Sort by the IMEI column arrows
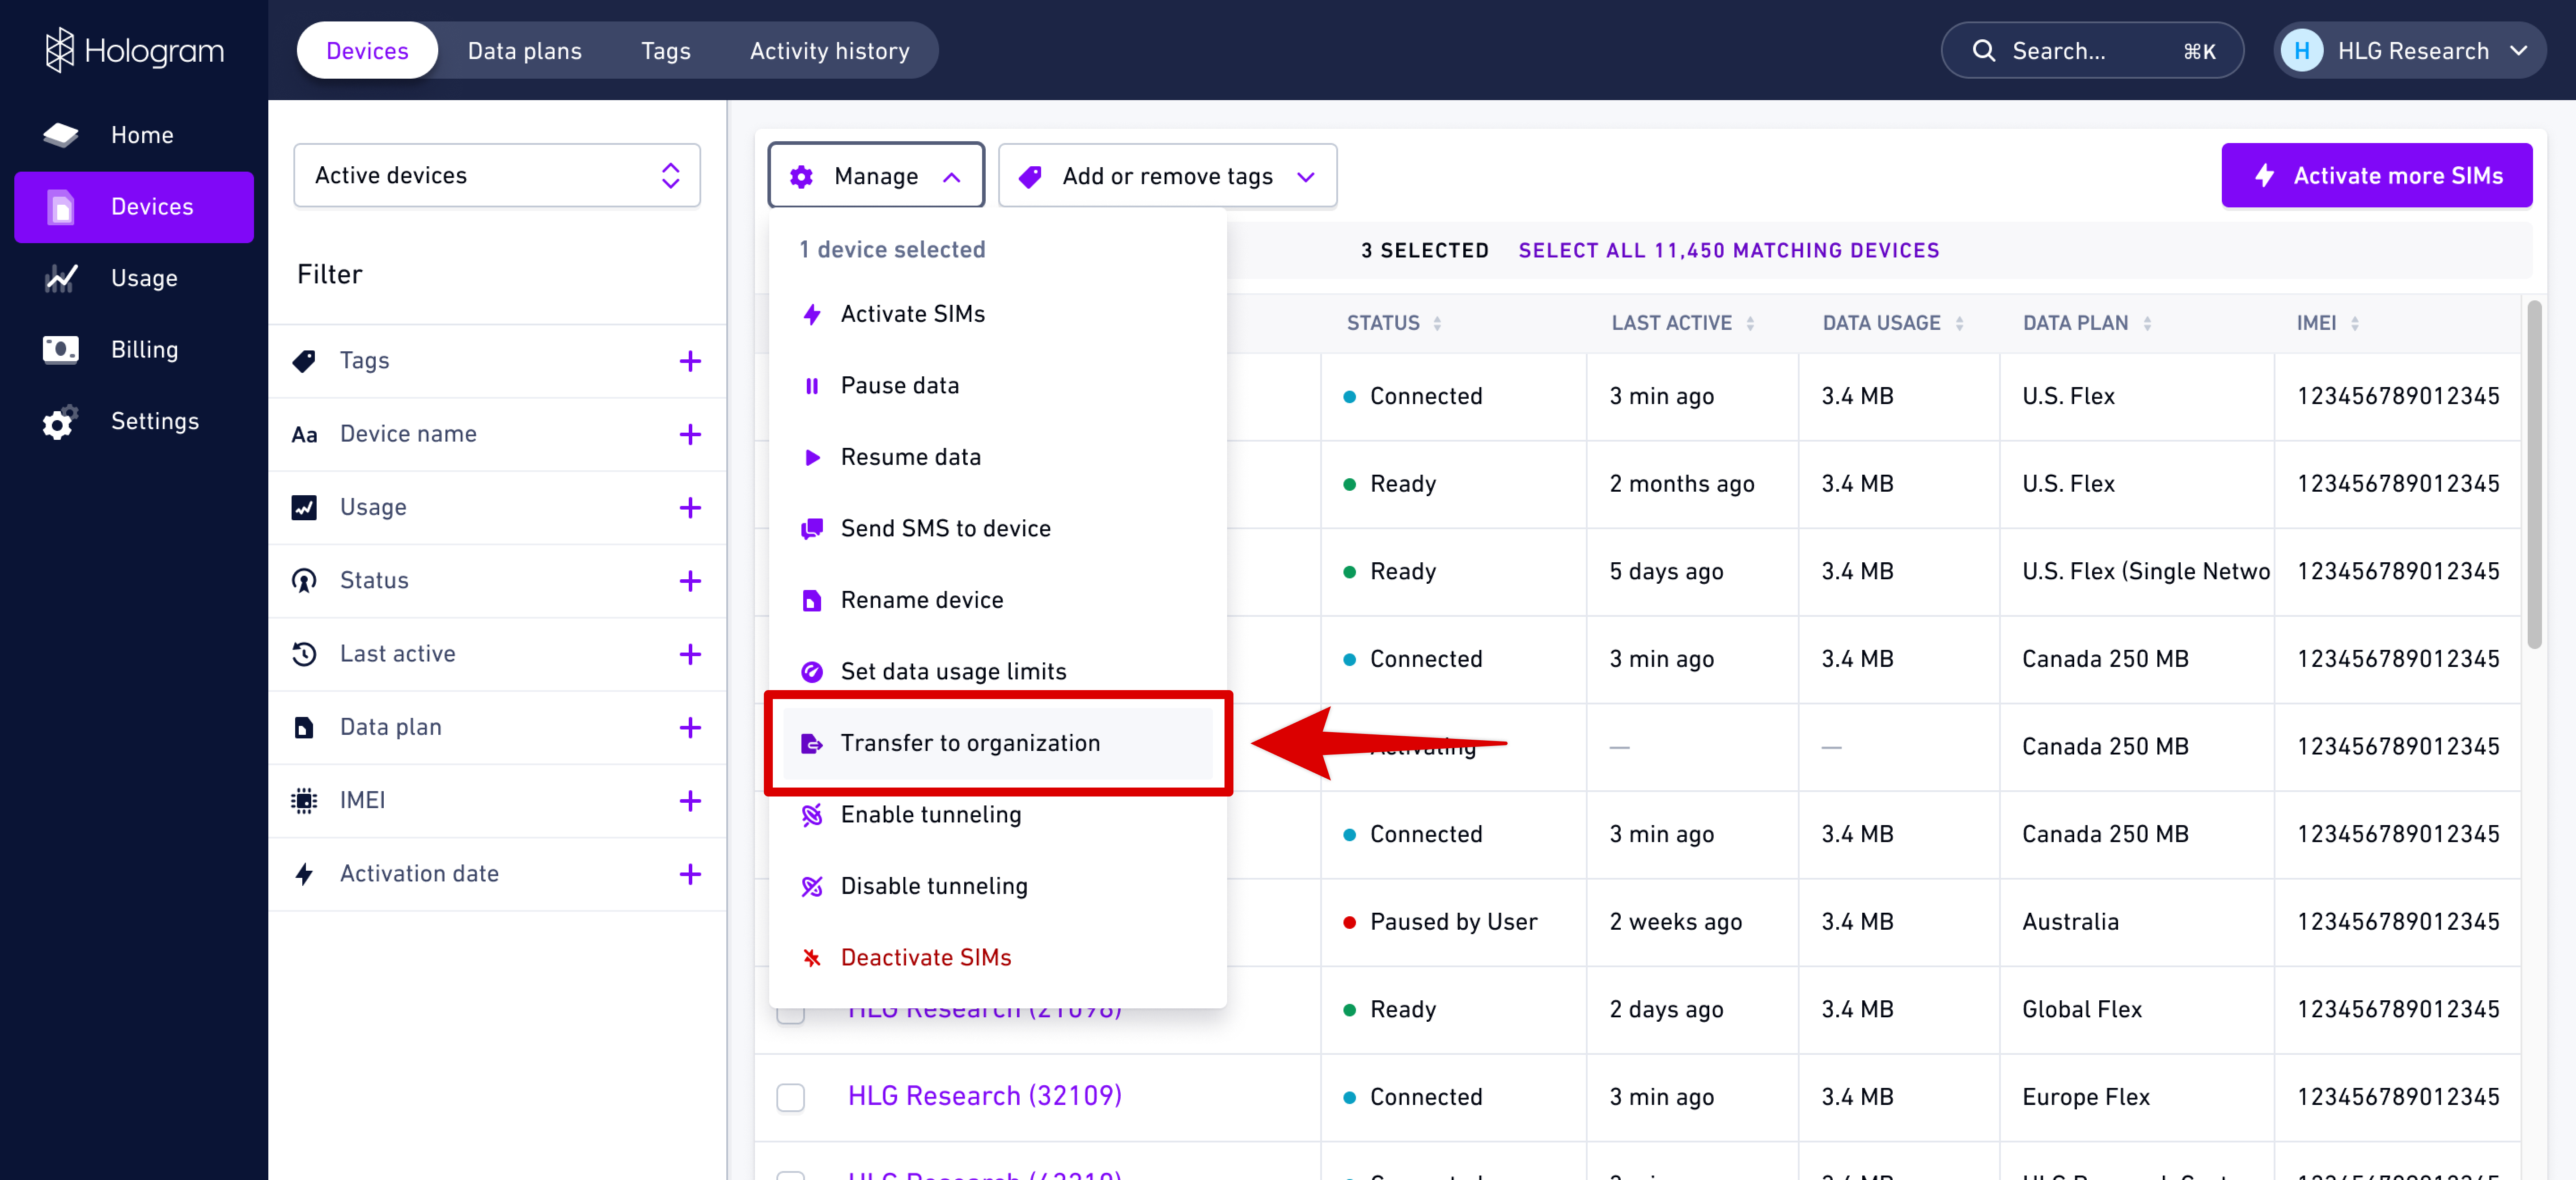 [x=2355, y=324]
